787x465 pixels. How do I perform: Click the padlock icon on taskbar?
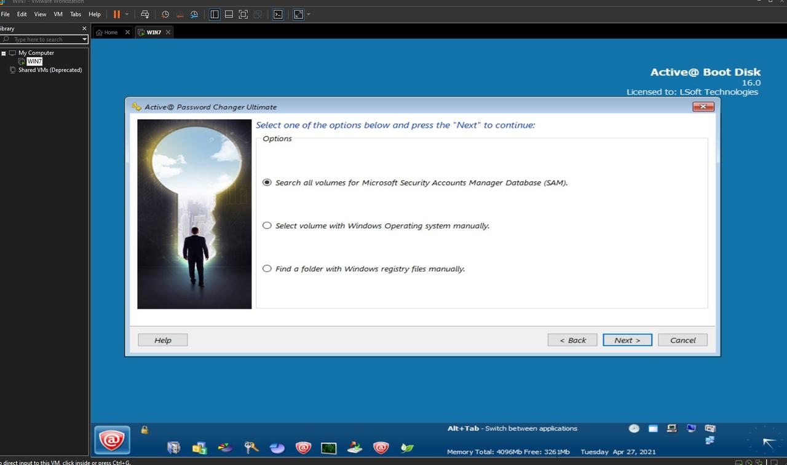[145, 429]
